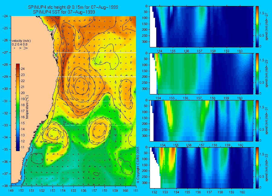
Task: Click the '100' depth label on lat=-33 plot
Action: [x=144, y=159]
